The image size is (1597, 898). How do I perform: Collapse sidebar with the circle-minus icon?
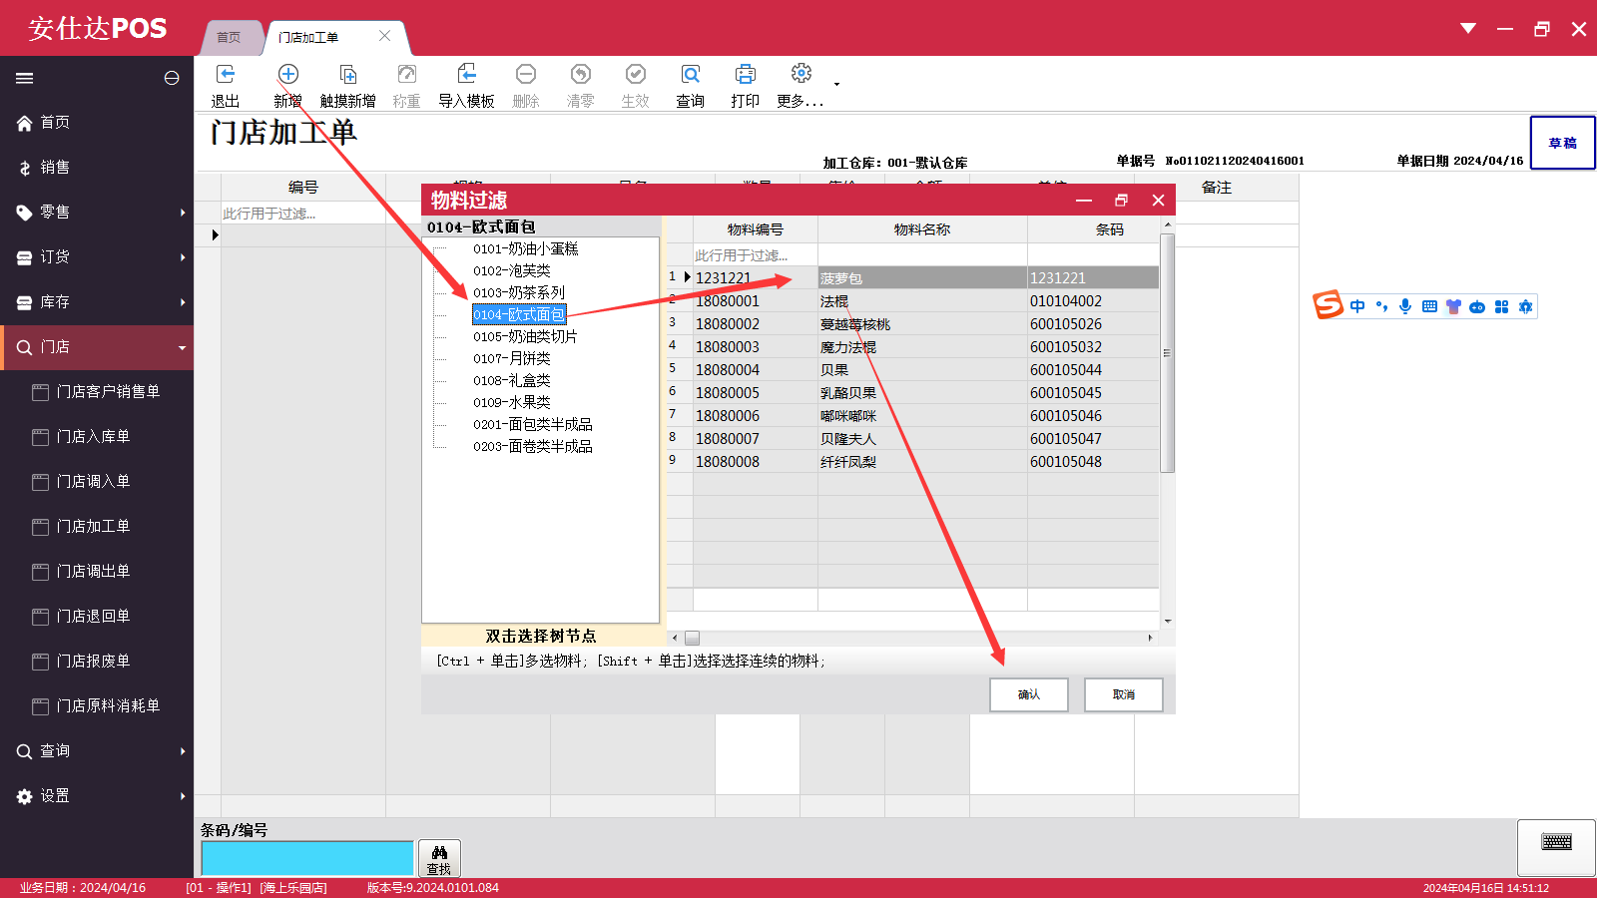172,78
